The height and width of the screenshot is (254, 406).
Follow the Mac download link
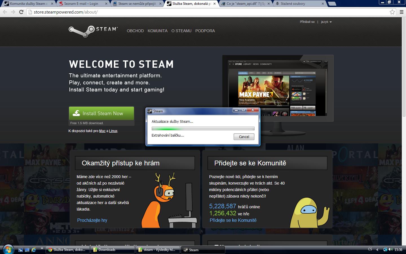coord(102,131)
